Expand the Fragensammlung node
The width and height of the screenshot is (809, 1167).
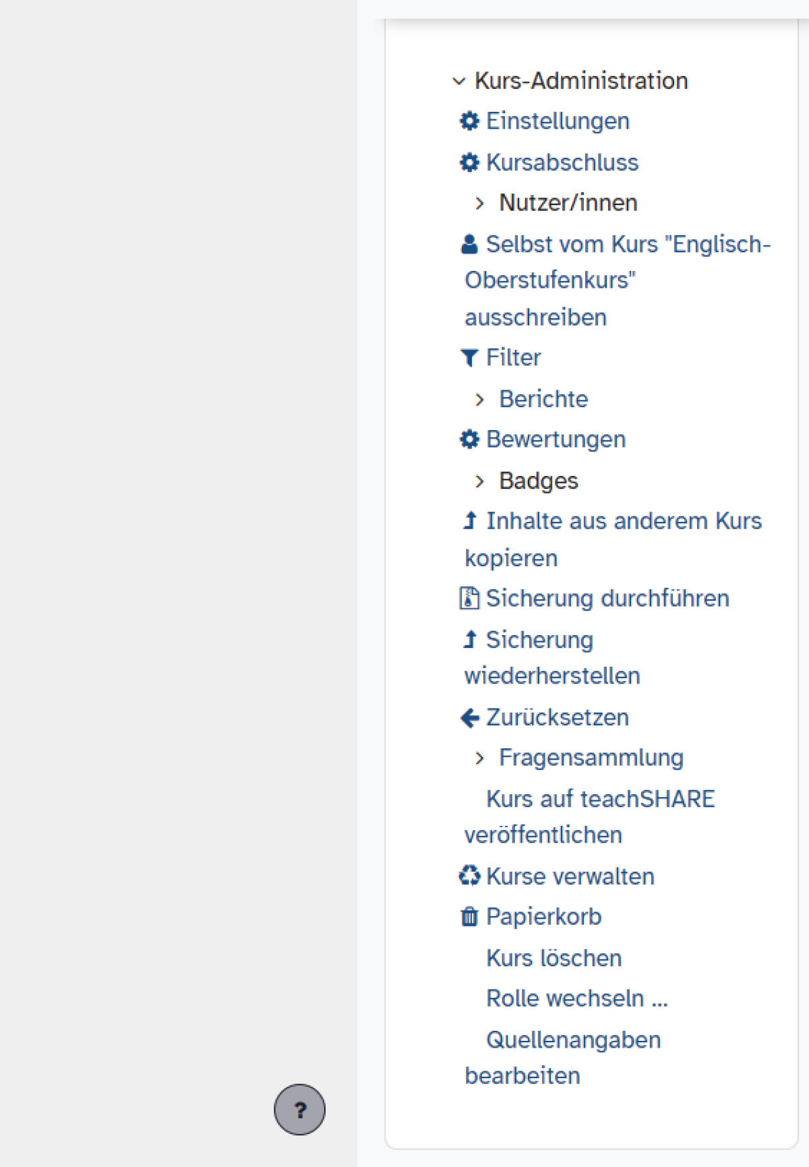(479, 758)
